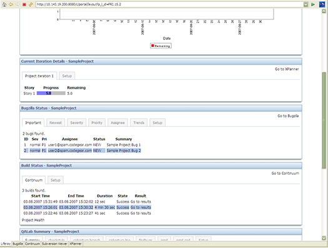Open the URL history dropdown arrow
This screenshot has width=328, height=248.
306,4
